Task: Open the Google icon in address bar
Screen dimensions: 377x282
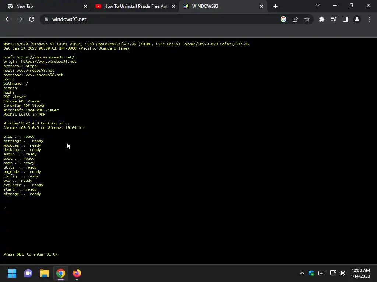Action: pyautogui.click(x=283, y=19)
